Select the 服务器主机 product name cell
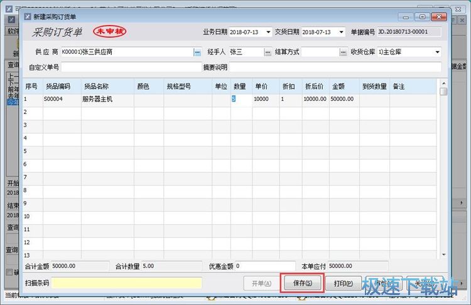 107,99
